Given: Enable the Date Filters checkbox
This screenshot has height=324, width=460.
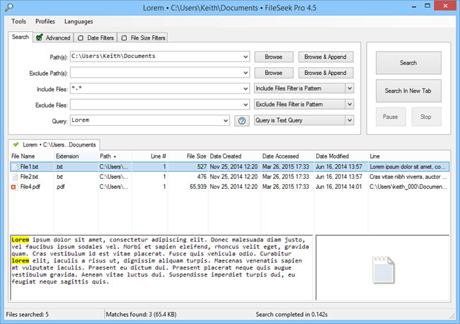Looking at the screenshot, I should [81, 38].
